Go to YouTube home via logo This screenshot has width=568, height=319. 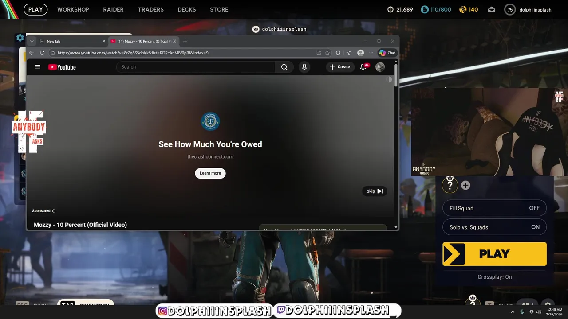(62, 67)
